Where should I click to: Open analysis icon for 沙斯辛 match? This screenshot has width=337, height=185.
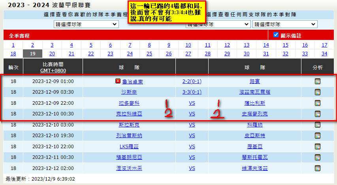pyautogui.click(x=317, y=92)
